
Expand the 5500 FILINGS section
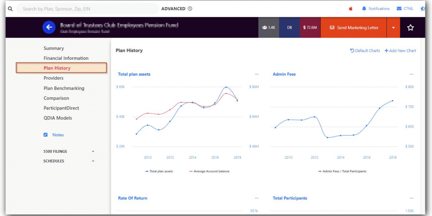93,151
